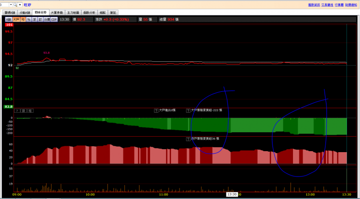Click the CDP toolbar button
360x199 pixels.
pyautogui.click(x=54, y=19)
